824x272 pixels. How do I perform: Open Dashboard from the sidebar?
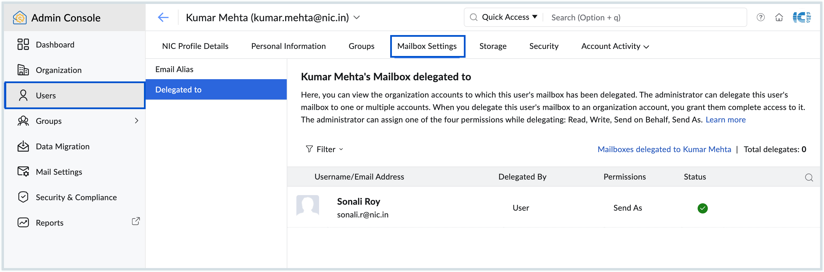[55, 45]
